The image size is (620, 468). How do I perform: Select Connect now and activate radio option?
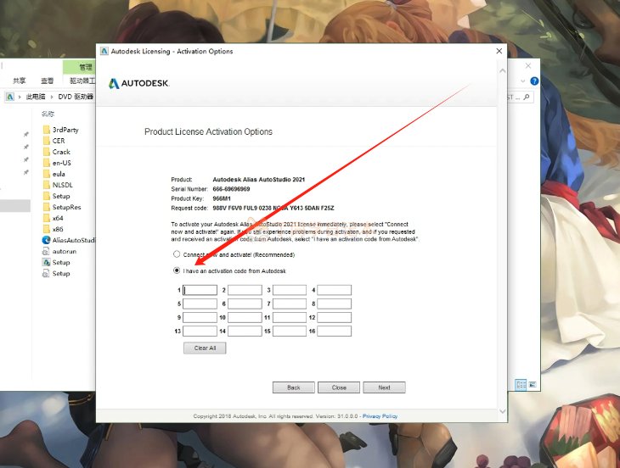177,254
